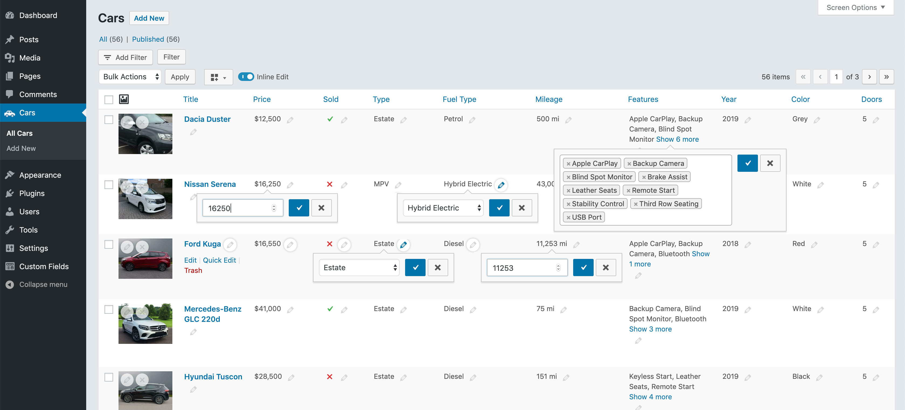Confirm the Nissan Serena price edit checkmark
The width and height of the screenshot is (905, 410).
point(299,208)
